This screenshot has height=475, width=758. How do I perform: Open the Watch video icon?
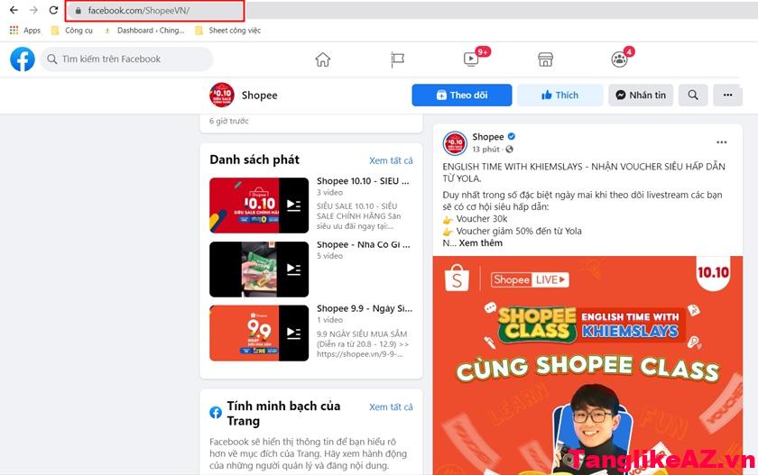coord(471,59)
